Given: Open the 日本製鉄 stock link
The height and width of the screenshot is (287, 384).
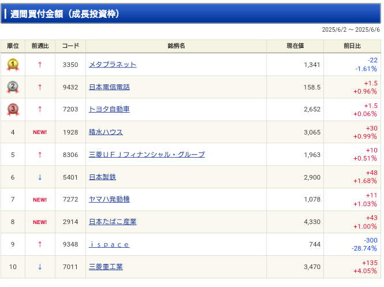Looking at the screenshot, I should (102, 177).
